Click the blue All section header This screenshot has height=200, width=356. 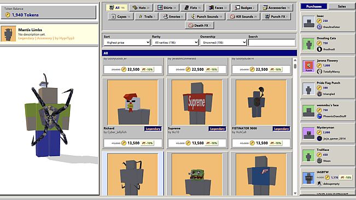click(200, 53)
